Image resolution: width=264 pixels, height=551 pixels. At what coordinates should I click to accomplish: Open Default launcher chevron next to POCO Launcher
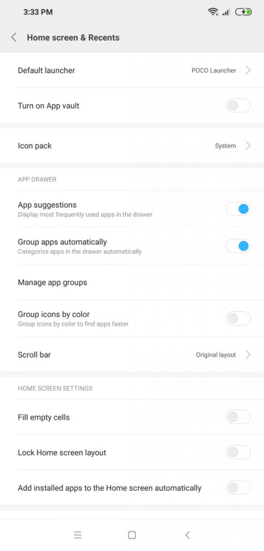click(248, 70)
